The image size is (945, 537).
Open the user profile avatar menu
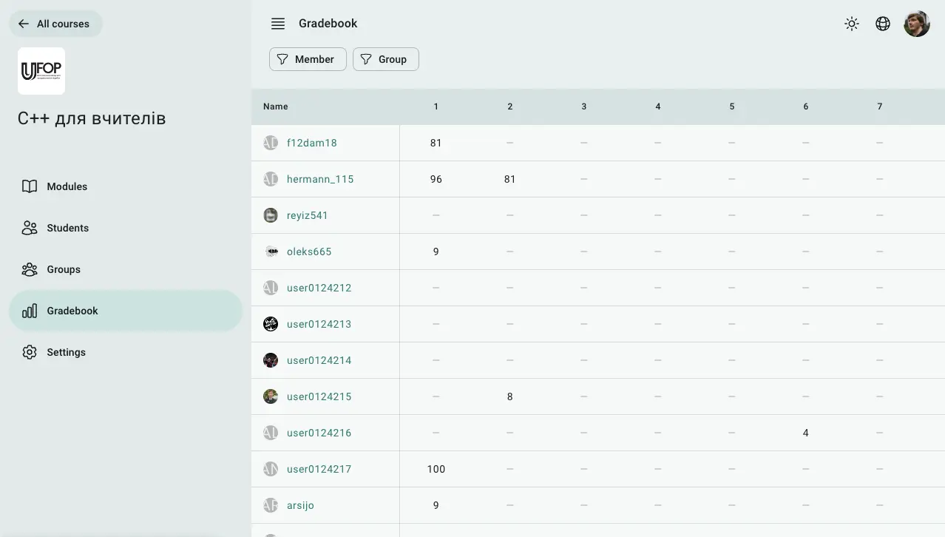(917, 24)
